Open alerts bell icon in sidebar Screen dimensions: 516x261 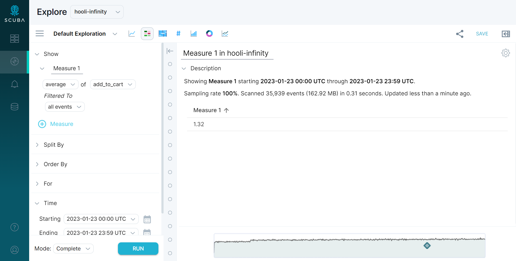(x=15, y=84)
